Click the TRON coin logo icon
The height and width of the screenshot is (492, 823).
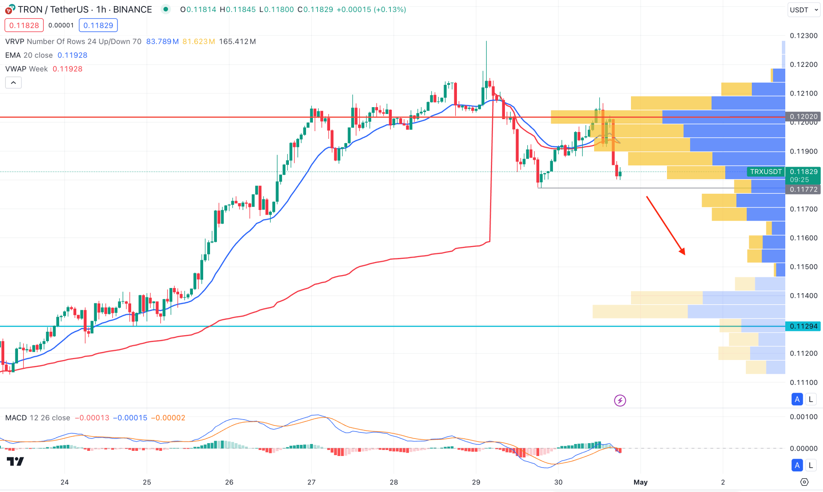[x=10, y=9]
